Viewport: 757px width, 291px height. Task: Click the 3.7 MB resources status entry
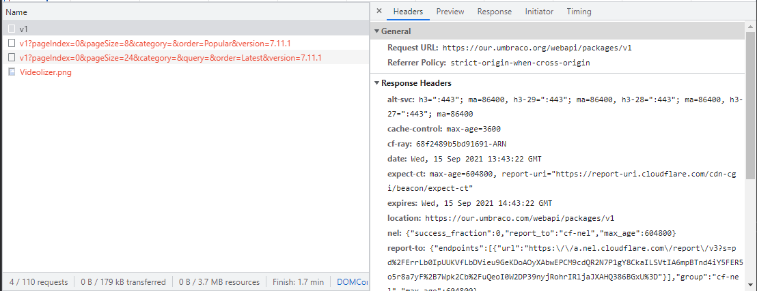click(x=219, y=282)
